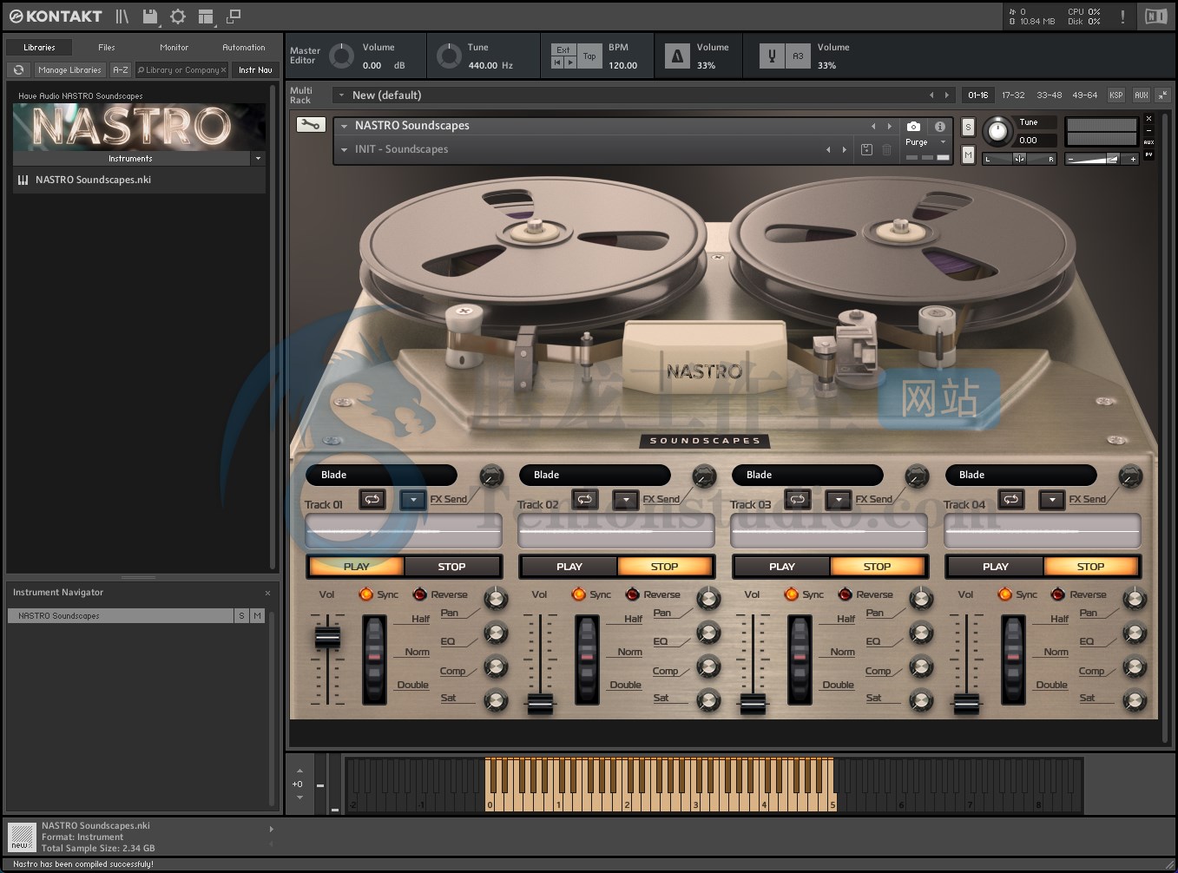Solo the instrument with header S button
Image resolution: width=1178 pixels, height=873 pixels.
click(x=969, y=128)
